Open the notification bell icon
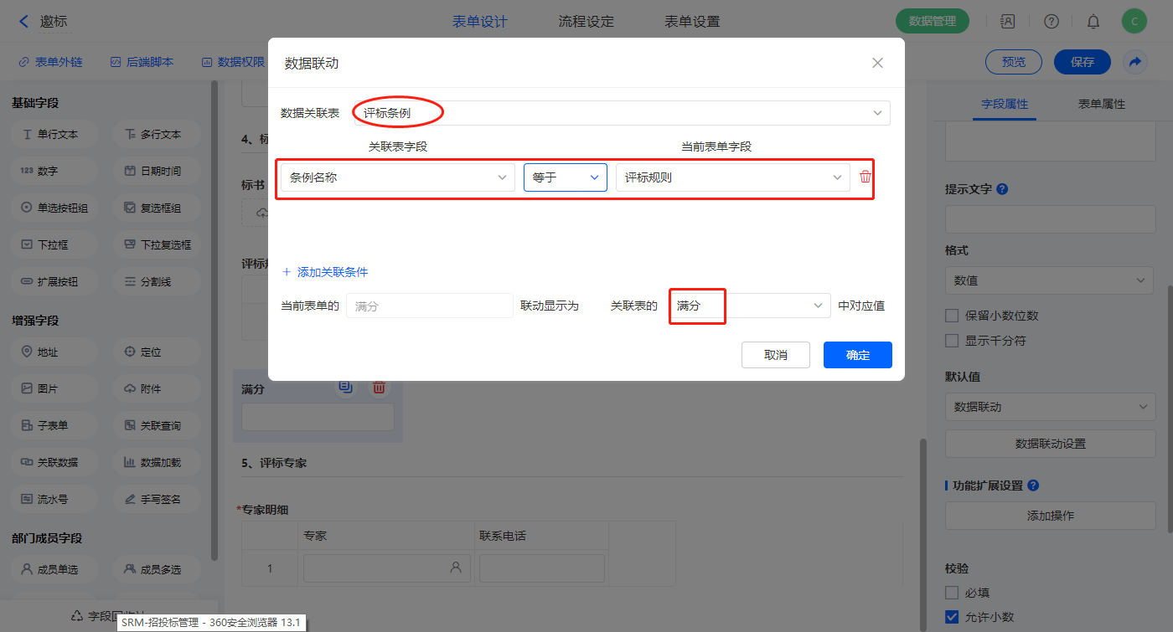Viewport: 1173px width, 632px height. (1093, 22)
